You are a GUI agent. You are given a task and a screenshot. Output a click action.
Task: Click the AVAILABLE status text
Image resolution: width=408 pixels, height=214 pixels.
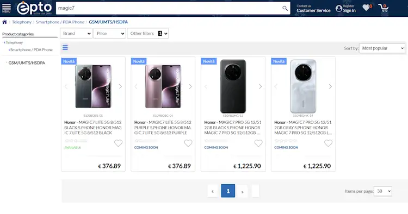coord(72,148)
